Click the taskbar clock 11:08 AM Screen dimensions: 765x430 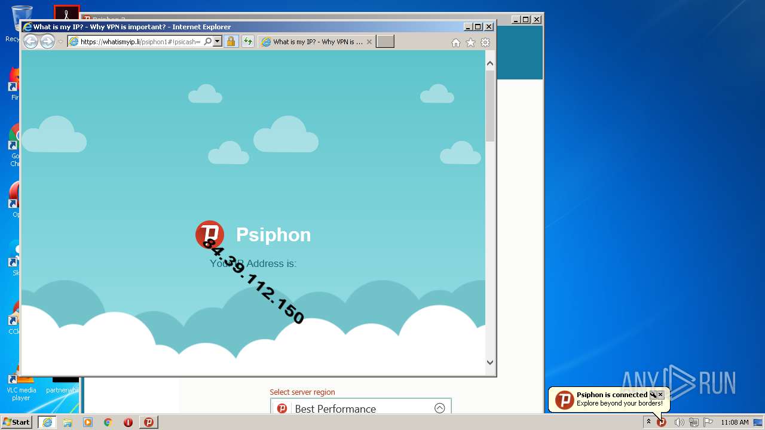coord(735,422)
